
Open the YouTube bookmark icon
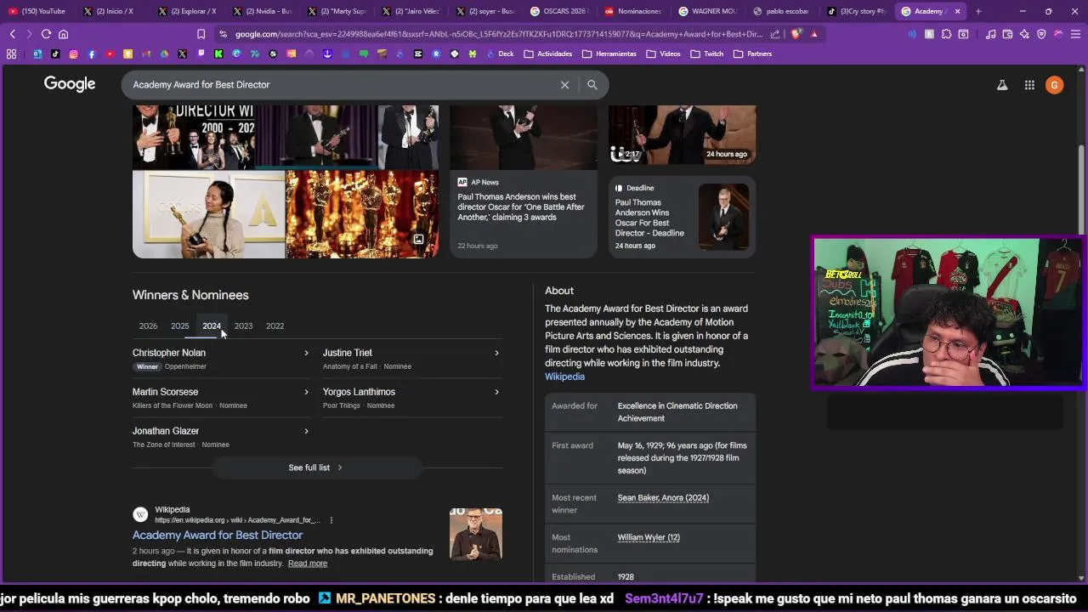point(110,54)
